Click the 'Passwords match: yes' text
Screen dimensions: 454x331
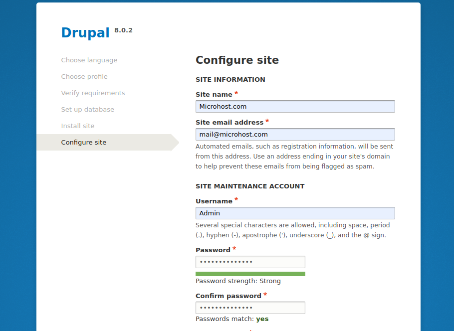pyautogui.click(x=232, y=319)
